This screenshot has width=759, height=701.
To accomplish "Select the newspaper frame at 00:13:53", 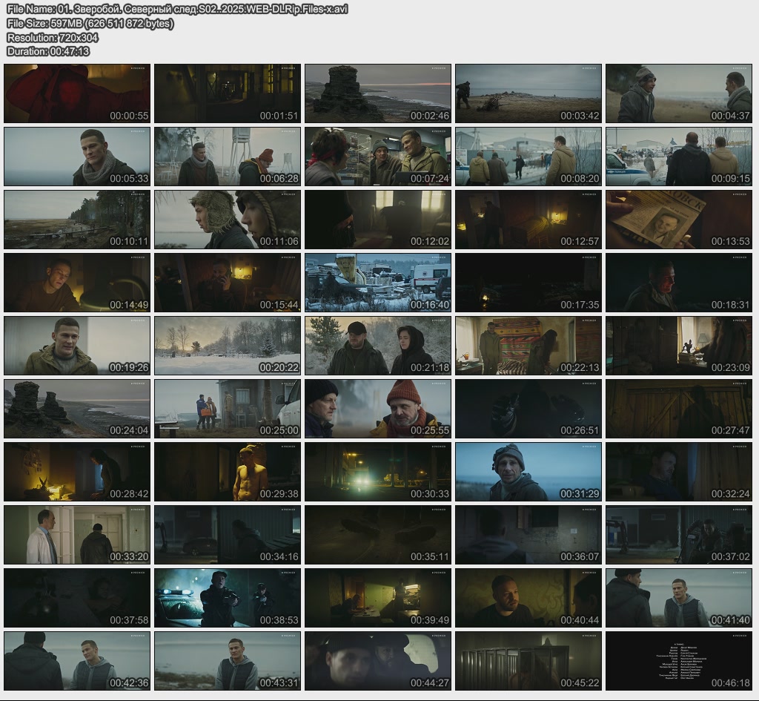I will (679, 220).
